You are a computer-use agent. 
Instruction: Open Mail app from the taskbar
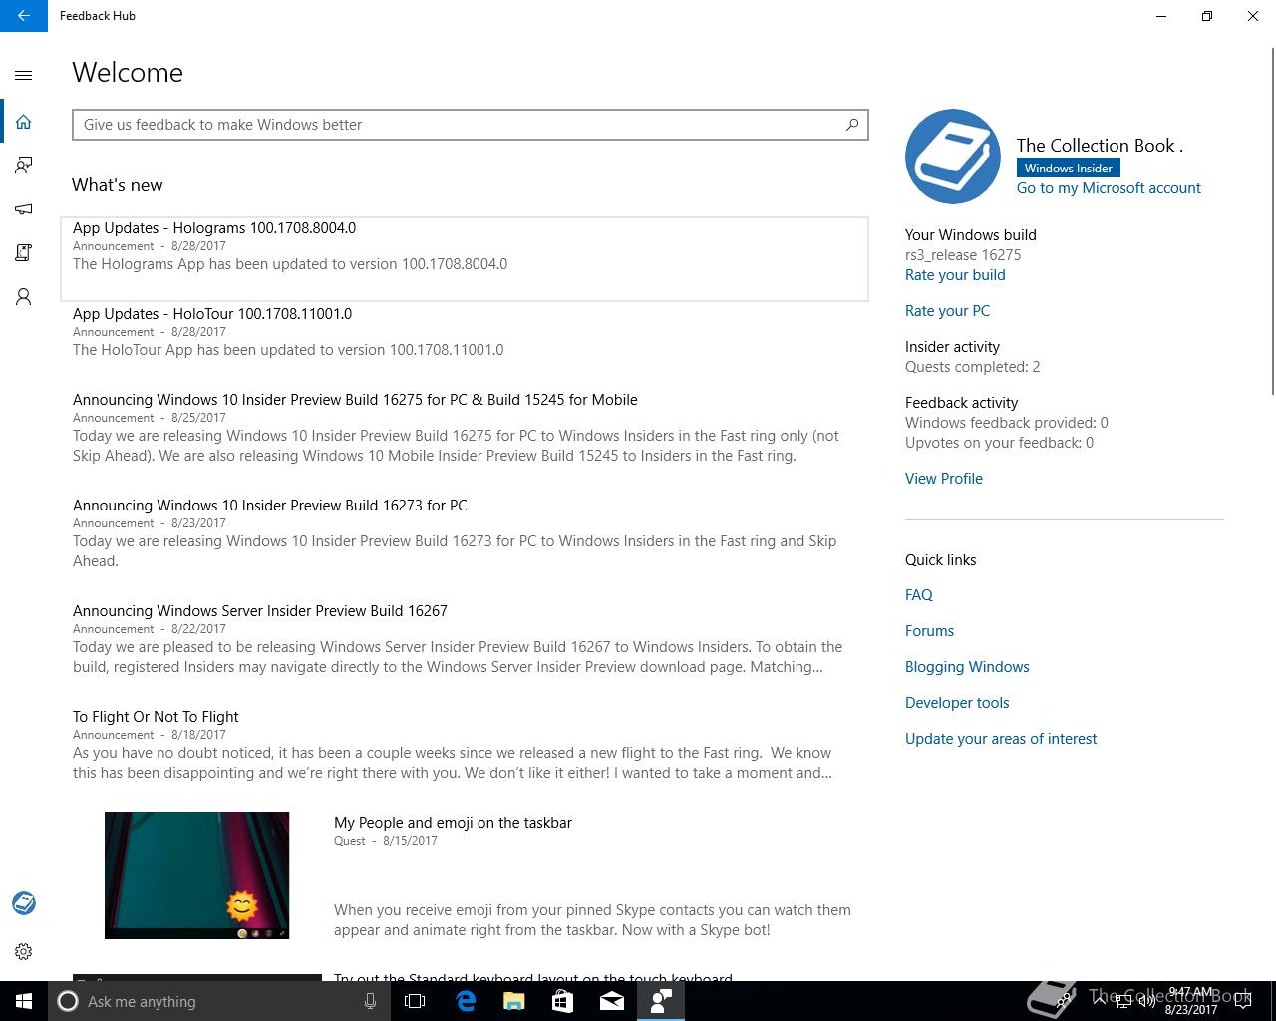pyautogui.click(x=612, y=1001)
